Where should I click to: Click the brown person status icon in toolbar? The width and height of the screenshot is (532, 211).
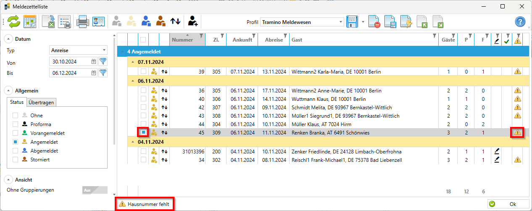pos(161,21)
